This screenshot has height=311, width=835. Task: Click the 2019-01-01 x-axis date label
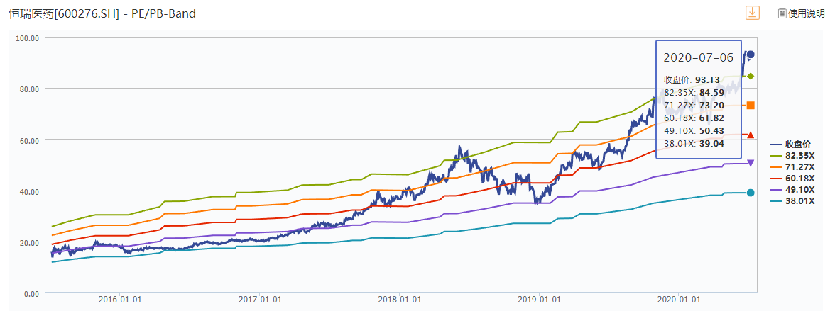(x=539, y=300)
